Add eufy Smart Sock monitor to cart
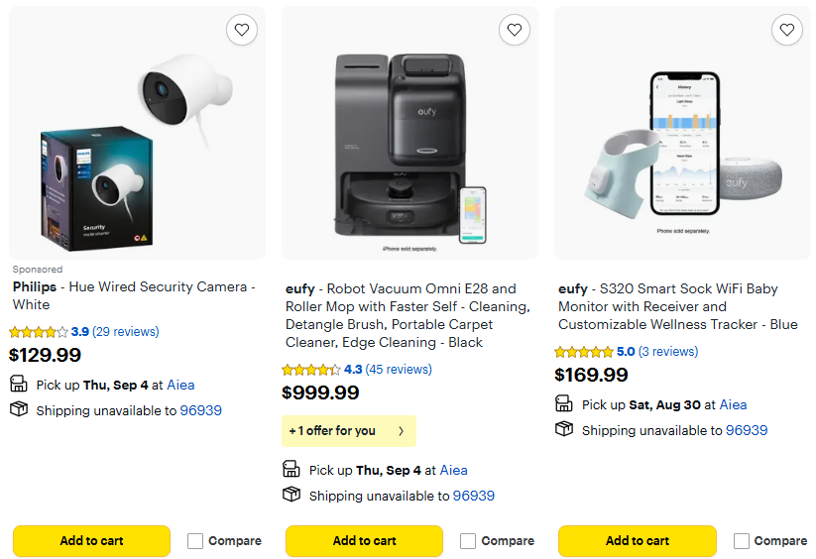The width and height of the screenshot is (816, 559). pos(637,541)
